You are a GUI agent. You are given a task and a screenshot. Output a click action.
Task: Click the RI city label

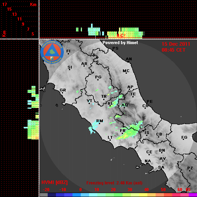[110, 104]
